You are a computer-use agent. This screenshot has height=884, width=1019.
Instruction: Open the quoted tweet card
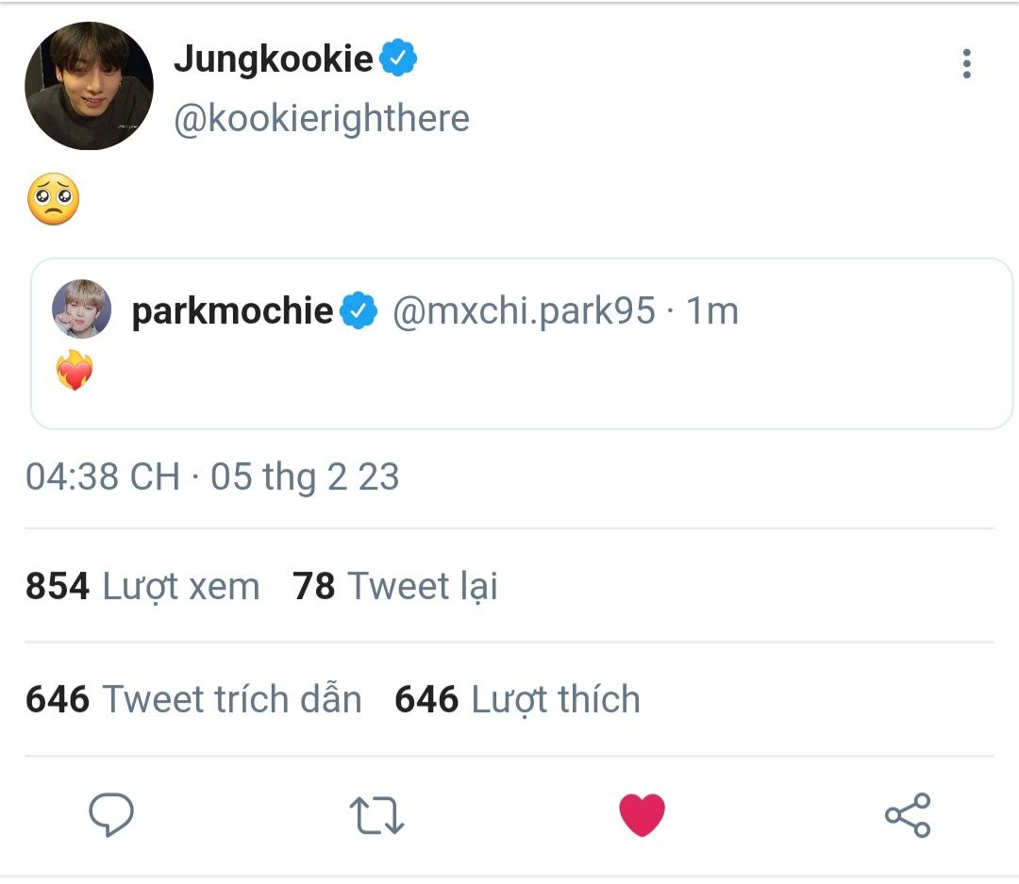point(521,343)
